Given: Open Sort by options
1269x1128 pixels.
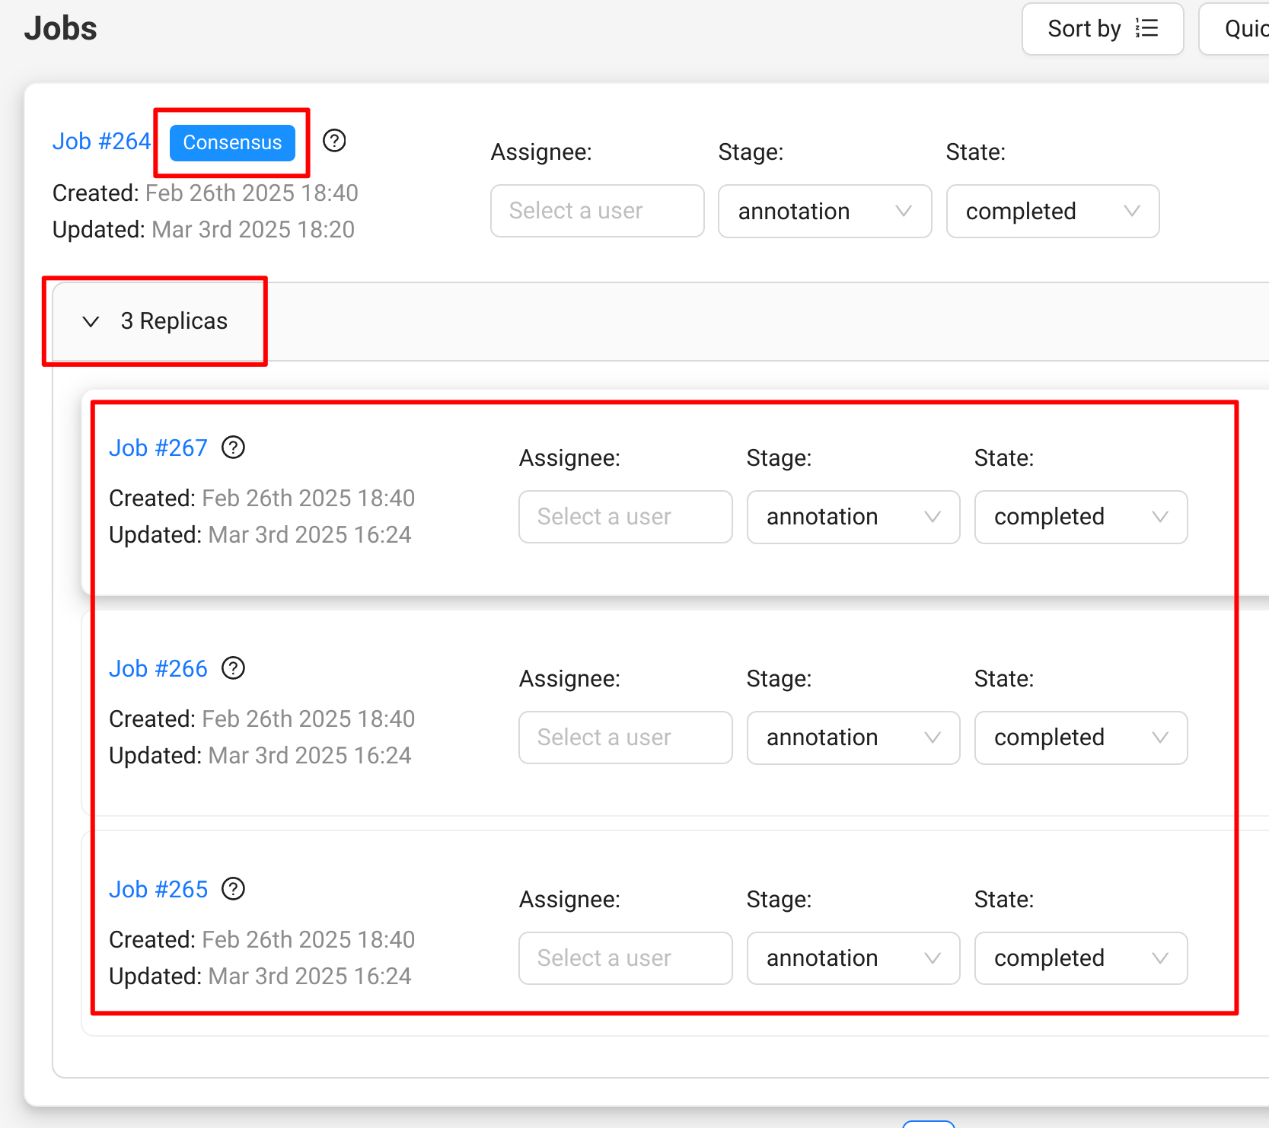Looking at the screenshot, I should click(x=1102, y=29).
